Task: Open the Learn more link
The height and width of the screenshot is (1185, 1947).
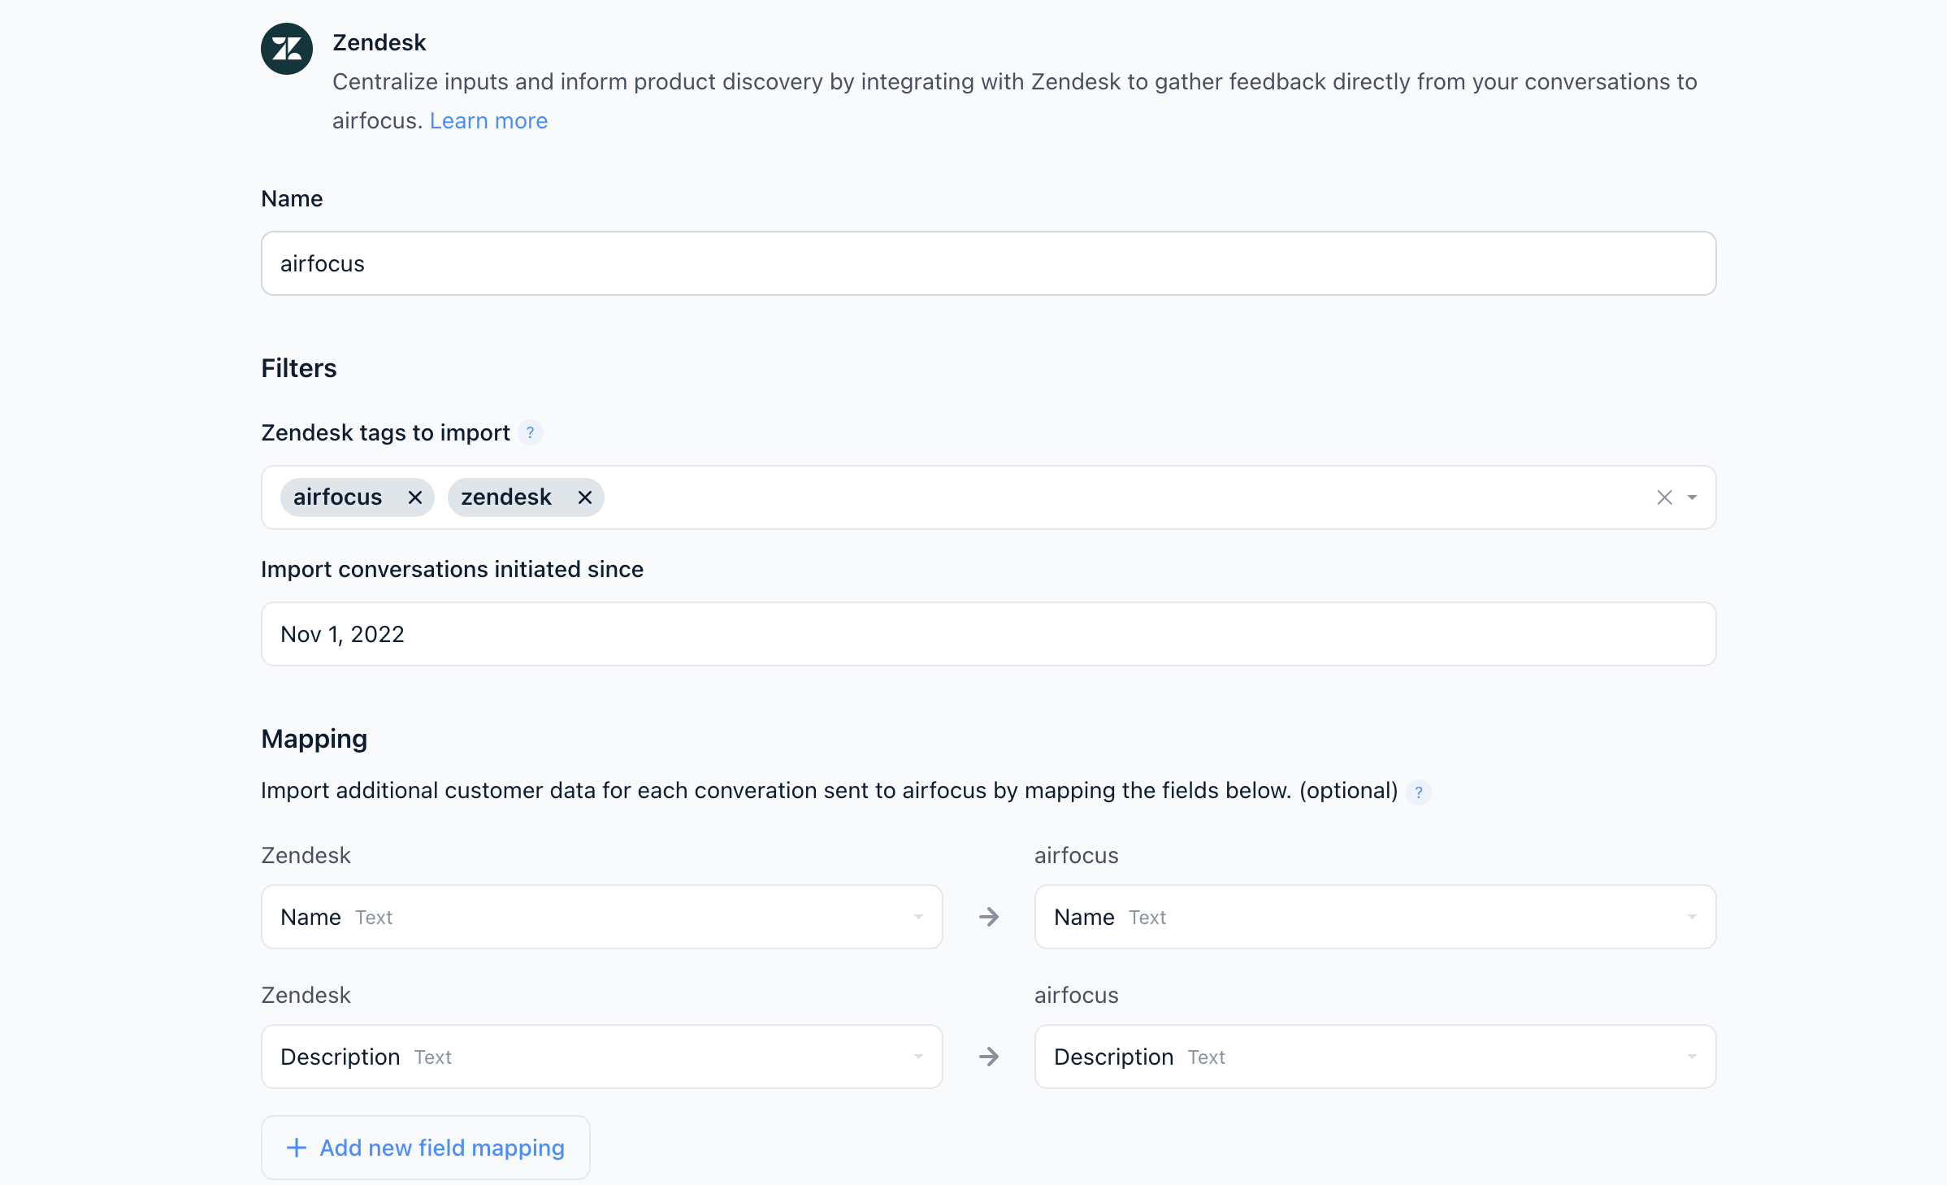Action: (x=488, y=120)
